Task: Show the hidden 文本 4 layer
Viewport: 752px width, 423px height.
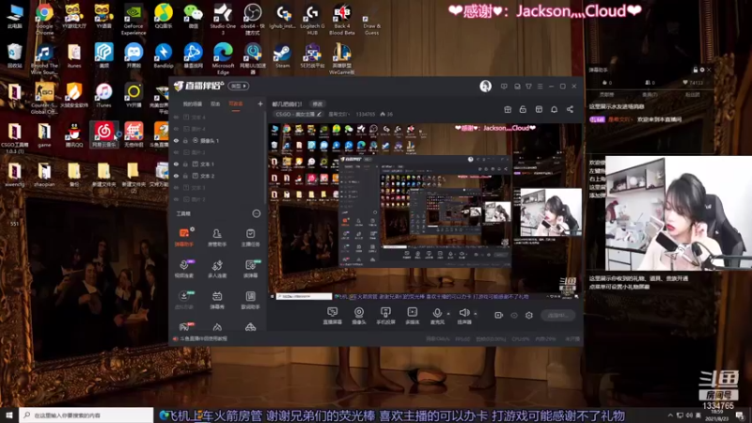Action: [176, 117]
